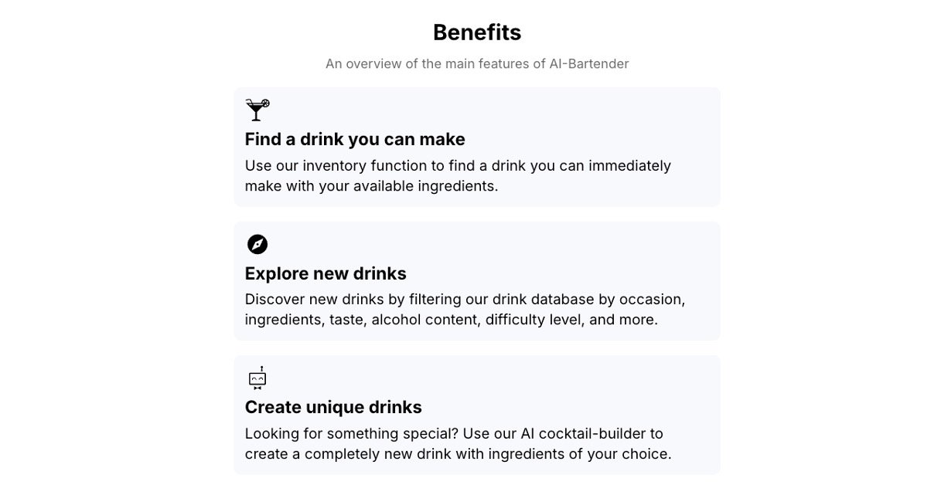Image resolution: width=948 pixels, height=485 pixels.
Task: Click the word "AI-Bartender" in the subtitle
Action: tap(590, 64)
